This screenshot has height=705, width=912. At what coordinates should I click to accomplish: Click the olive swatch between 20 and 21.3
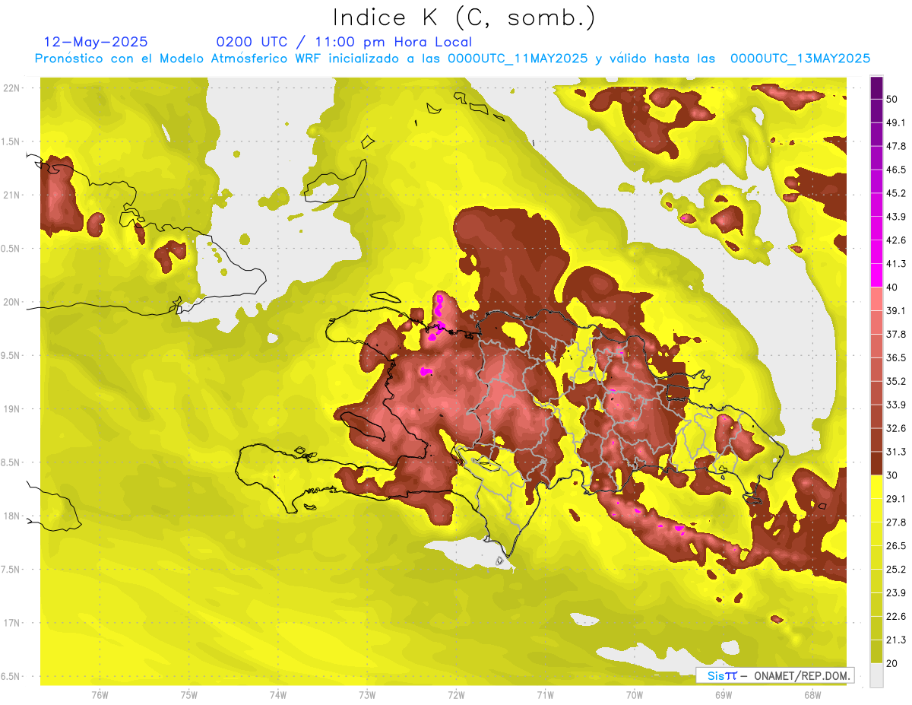[877, 652]
